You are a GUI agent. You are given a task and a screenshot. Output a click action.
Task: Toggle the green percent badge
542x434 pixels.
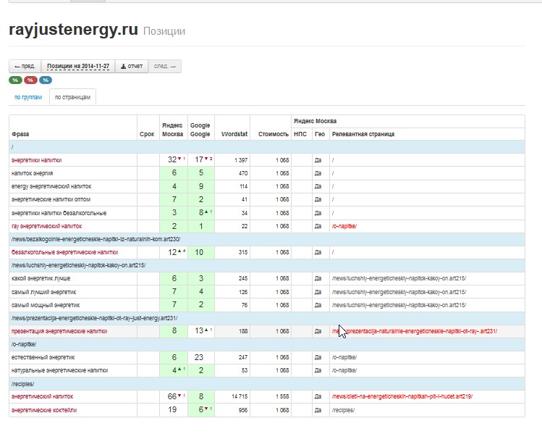[15, 80]
